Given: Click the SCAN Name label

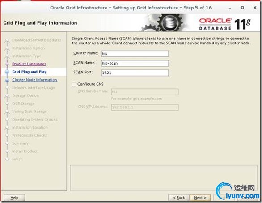Looking at the screenshot, I should [x=84, y=63].
